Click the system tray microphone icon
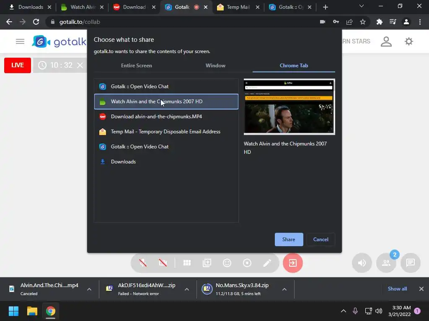Screen dimensions: 429x321 (355, 311)
